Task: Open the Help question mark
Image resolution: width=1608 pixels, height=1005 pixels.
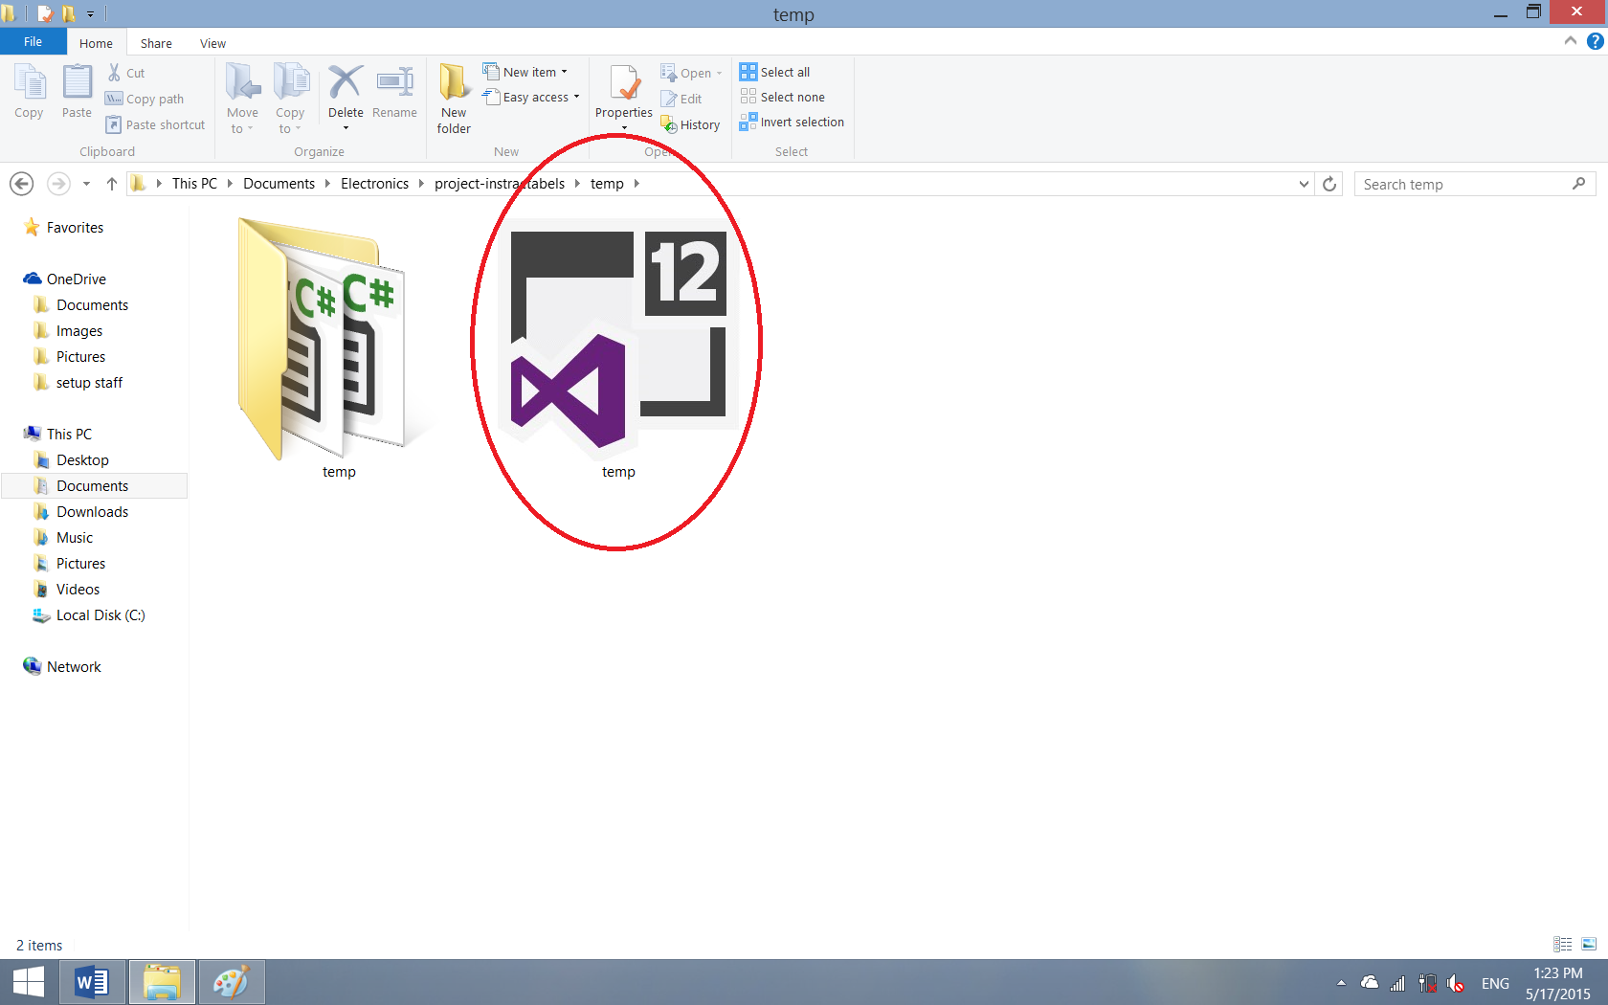Action: (x=1595, y=41)
